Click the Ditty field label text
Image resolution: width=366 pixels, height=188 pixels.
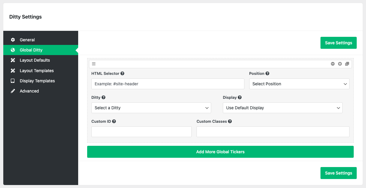[x=96, y=97]
